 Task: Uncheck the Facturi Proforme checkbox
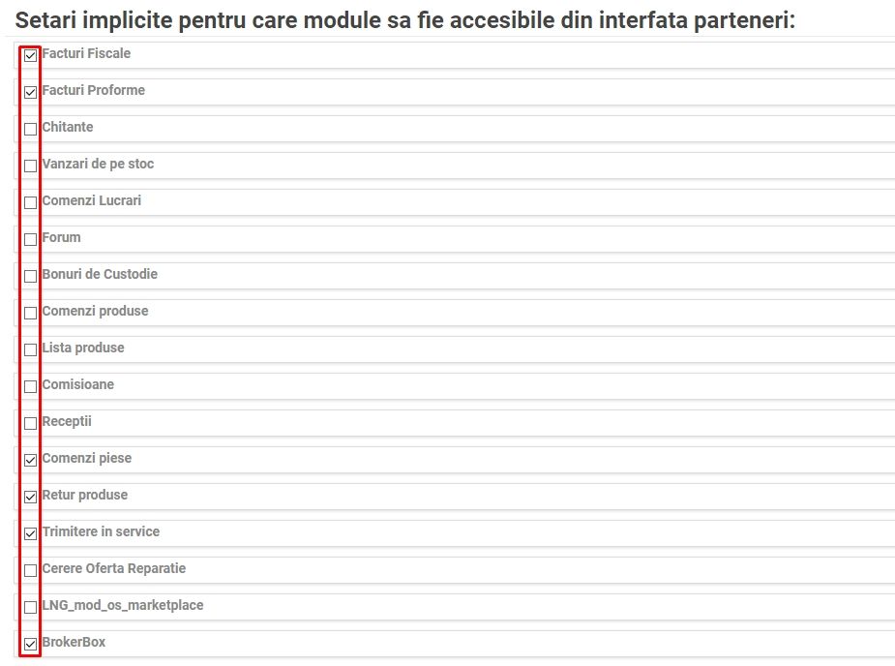coord(30,92)
